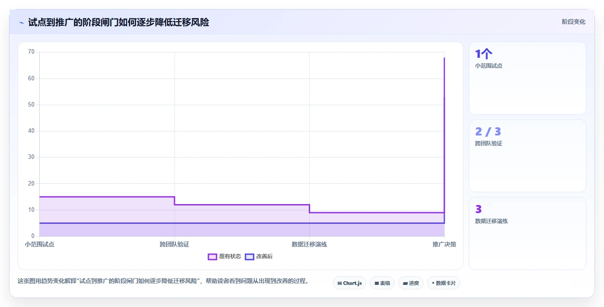Click the y-axis value 10
This screenshot has width=604, height=307.
coord(31,210)
